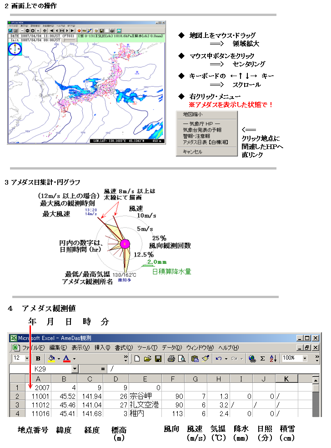Open Excel ツール(T) menu
The width and height of the screenshot is (331, 448).
click(x=147, y=348)
